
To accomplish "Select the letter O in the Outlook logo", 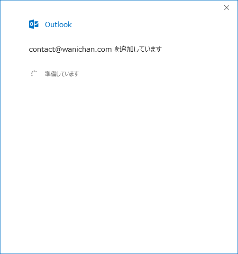I will (32, 24).
